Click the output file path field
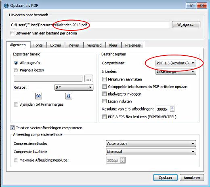This screenshot has width=210, height=187. coord(90,25)
